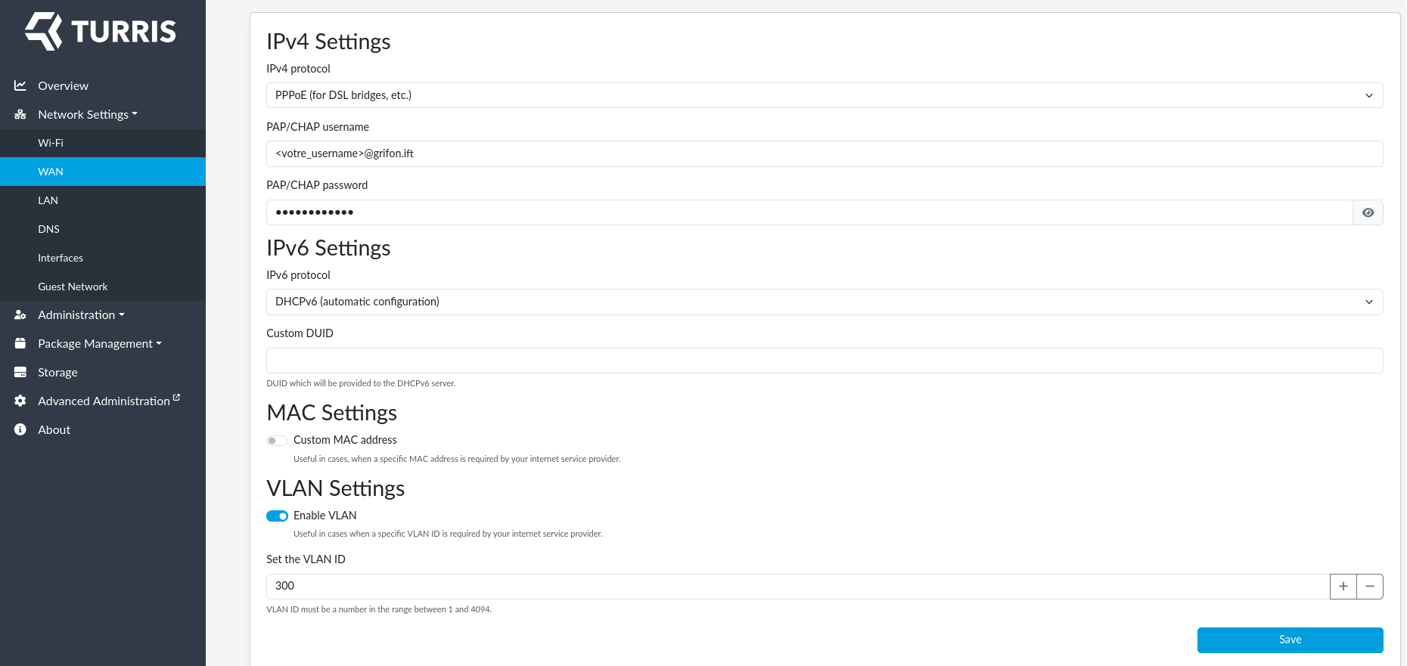Click the Custom DUID input field

pos(824,361)
